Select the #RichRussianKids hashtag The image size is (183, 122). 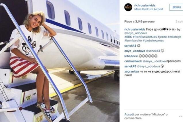coord(145,37)
